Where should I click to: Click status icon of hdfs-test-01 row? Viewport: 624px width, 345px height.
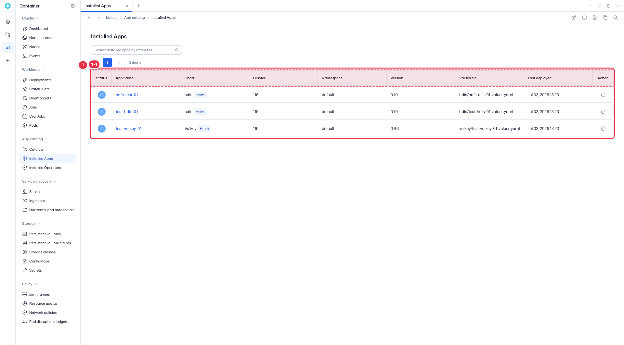102,95
